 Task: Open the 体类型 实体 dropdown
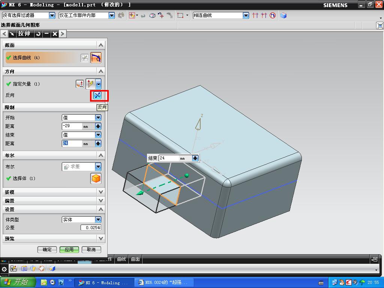[98, 220]
